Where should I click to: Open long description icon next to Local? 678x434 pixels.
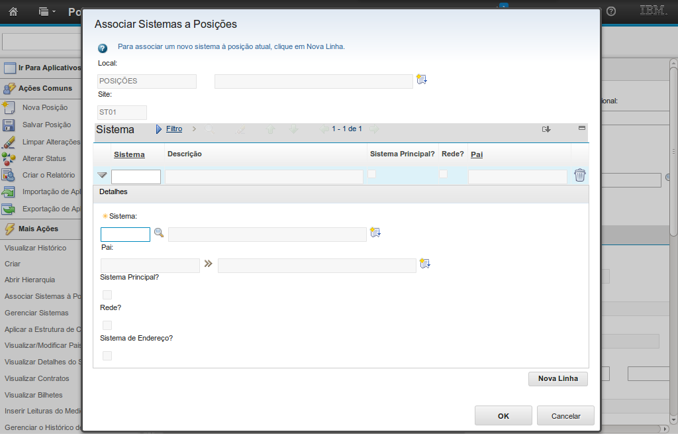(x=422, y=80)
